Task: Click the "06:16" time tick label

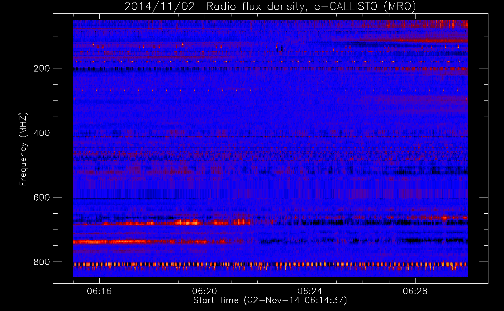Action: point(99,291)
